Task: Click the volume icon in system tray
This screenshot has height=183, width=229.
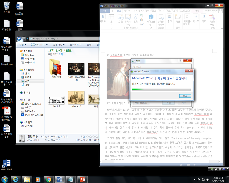Action: coord(208,179)
